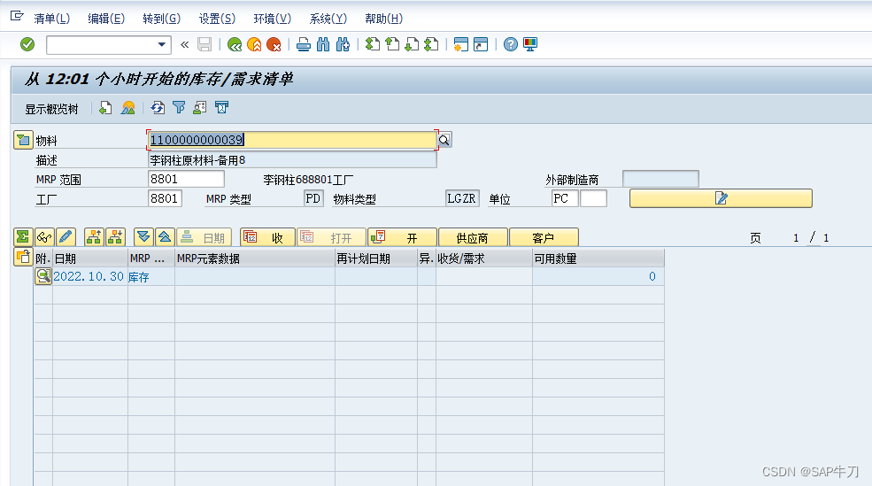Open the 帮助(H) menu
Screen dimensions: 872x486
383,19
